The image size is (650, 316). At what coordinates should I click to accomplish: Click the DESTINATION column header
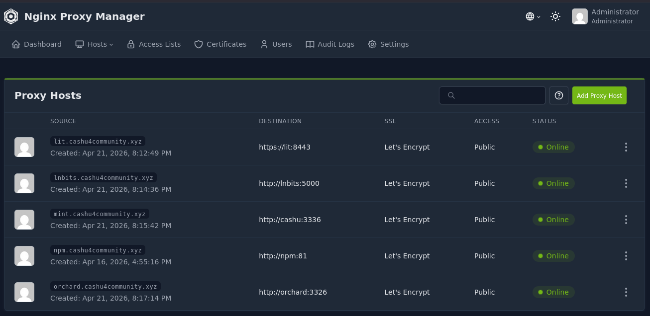(280, 121)
